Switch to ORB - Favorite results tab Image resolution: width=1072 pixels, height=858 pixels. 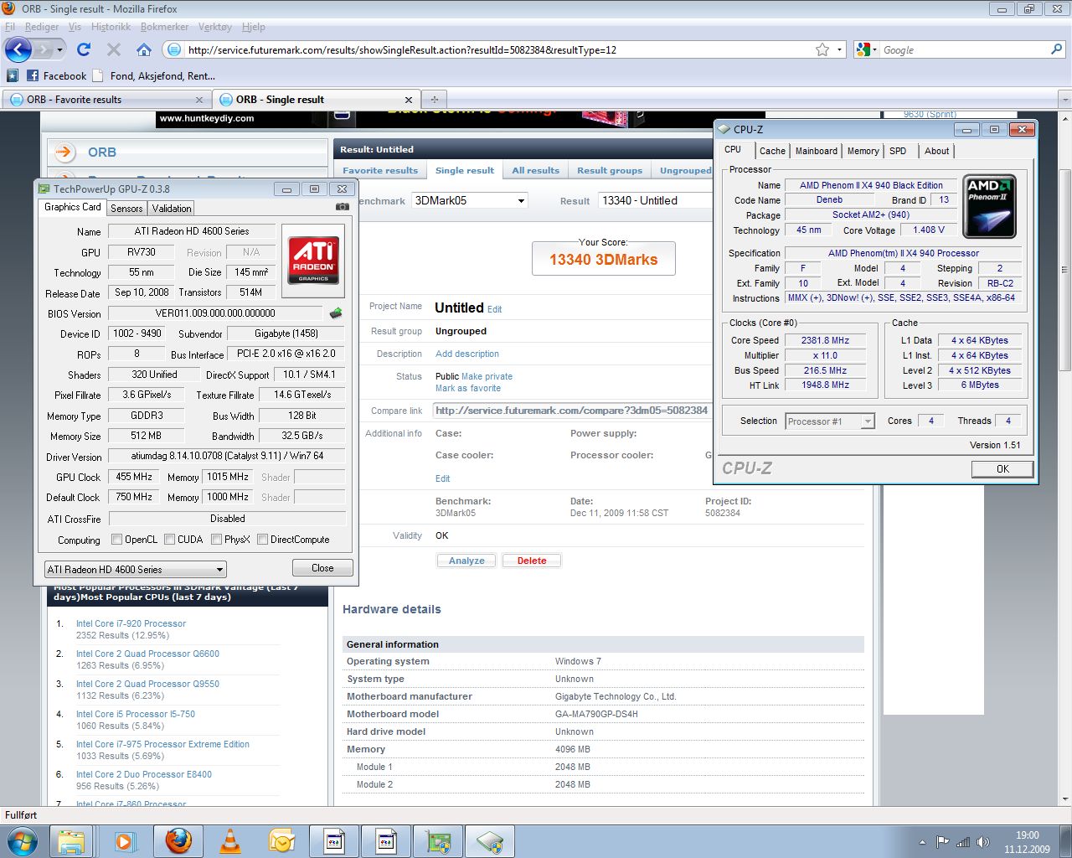[x=106, y=99]
